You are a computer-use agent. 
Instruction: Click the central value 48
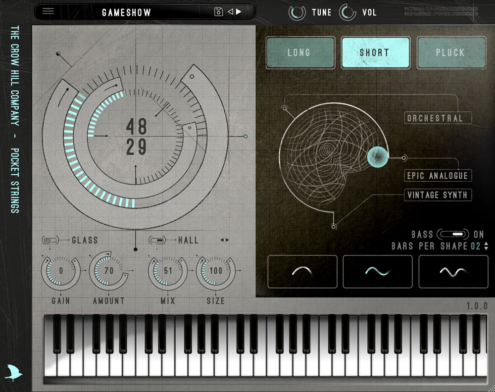[137, 127]
